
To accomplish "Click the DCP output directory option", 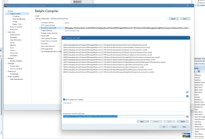I will 48,25.
